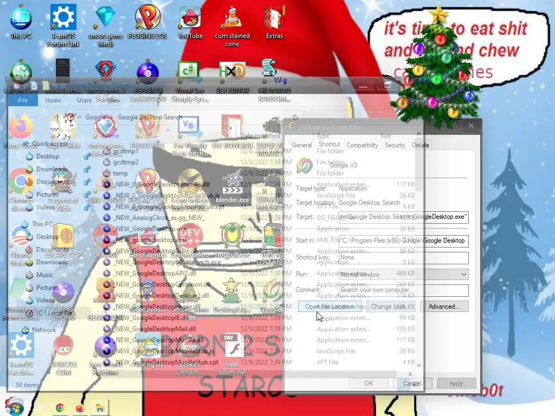Click the Start in input field
Screen dimensions: 555x416
403,240
